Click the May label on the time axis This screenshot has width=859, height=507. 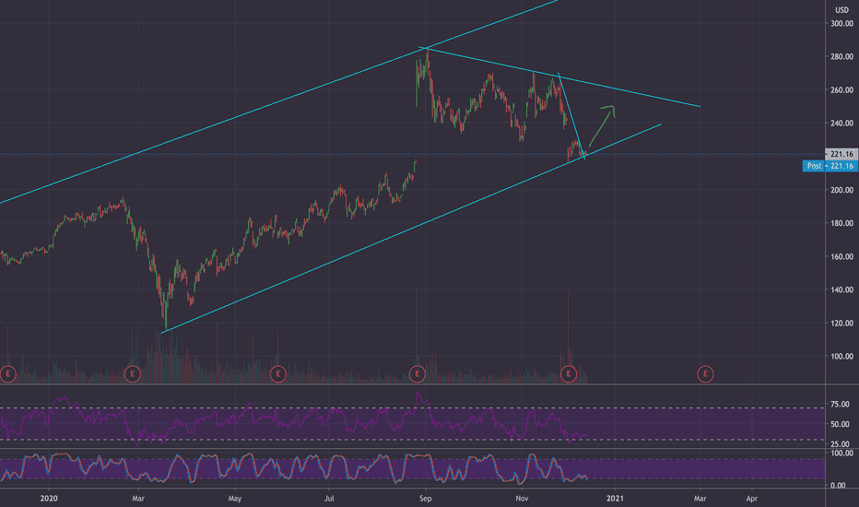[x=234, y=498]
